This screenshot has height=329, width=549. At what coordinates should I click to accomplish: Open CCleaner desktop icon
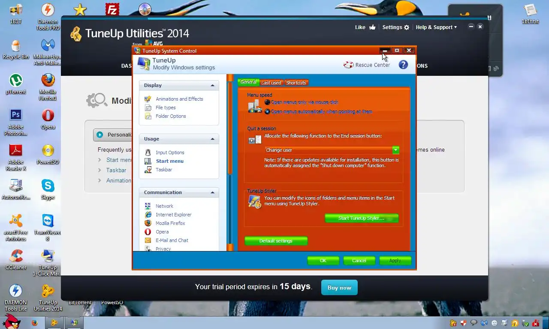pos(16,260)
